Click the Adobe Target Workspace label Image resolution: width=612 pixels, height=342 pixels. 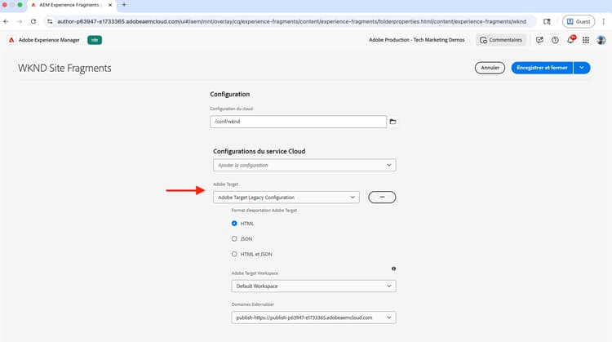tap(255, 273)
